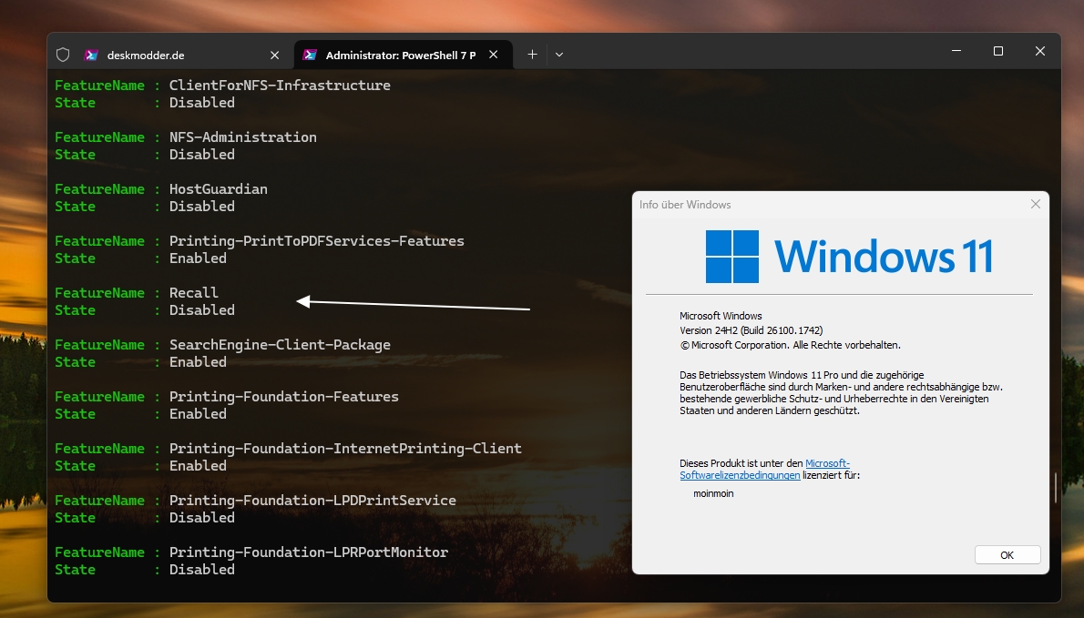The height and width of the screenshot is (618, 1084).
Task: Click the Microsoft Corporation copyright line
Action: coord(790,345)
